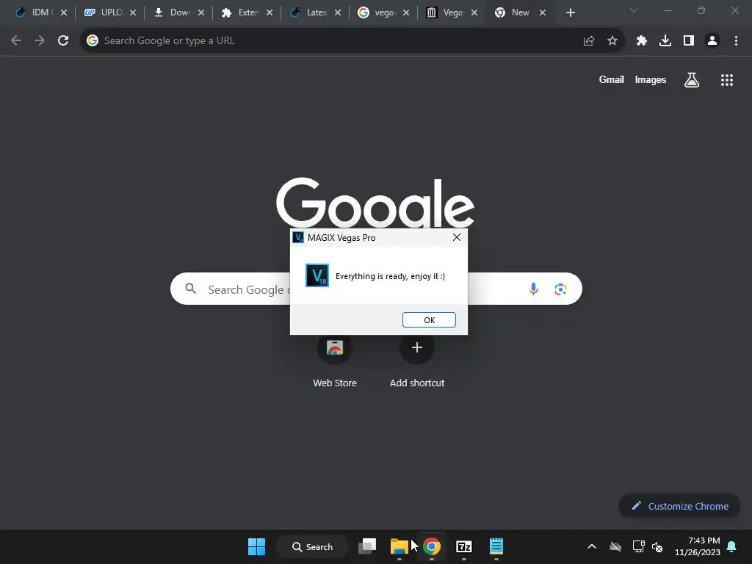Click the muted volume tray icon
The width and height of the screenshot is (752, 564).
tap(657, 546)
